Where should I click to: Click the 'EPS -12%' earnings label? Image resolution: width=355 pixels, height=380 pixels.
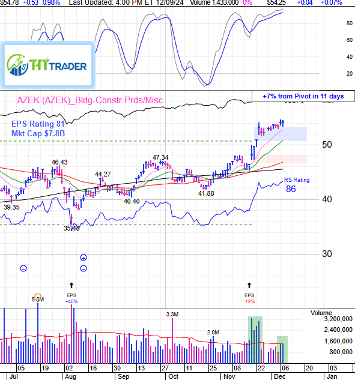(249, 298)
